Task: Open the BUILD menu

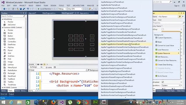Action: click(x=31, y=6)
